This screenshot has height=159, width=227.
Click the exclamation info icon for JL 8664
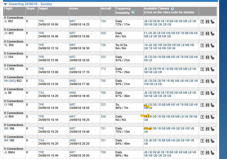coord(202,153)
